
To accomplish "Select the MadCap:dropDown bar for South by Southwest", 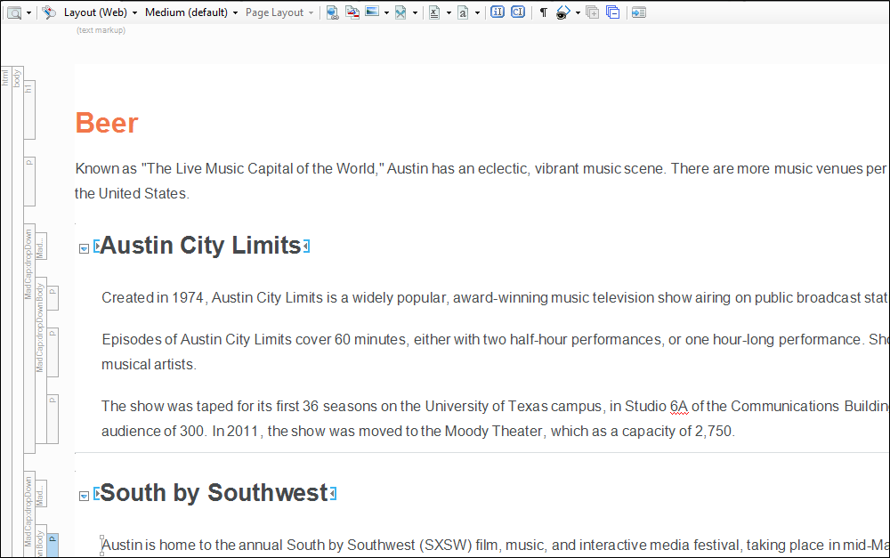I will click(x=29, y=514).
